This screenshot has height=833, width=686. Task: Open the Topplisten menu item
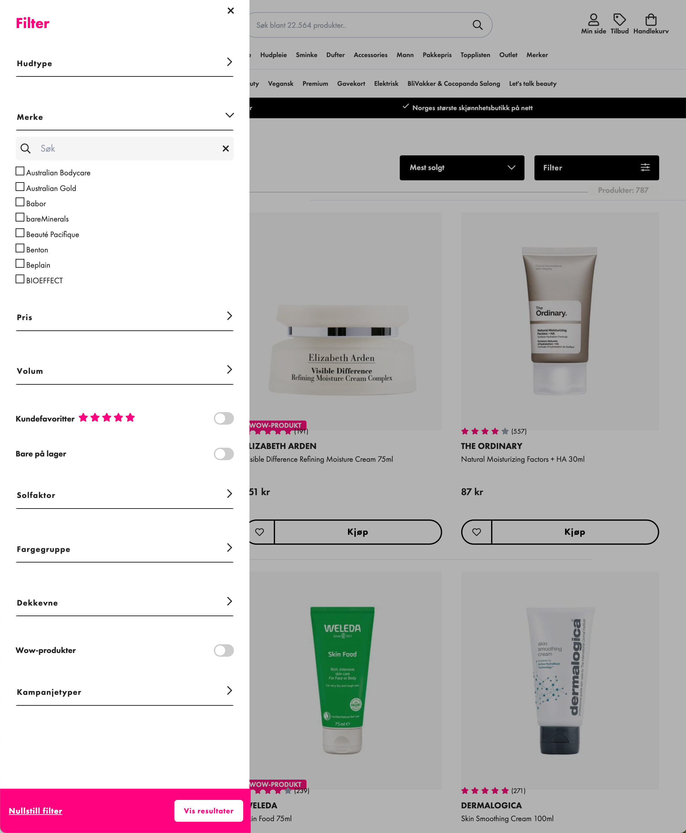click(x=475, y=55)
